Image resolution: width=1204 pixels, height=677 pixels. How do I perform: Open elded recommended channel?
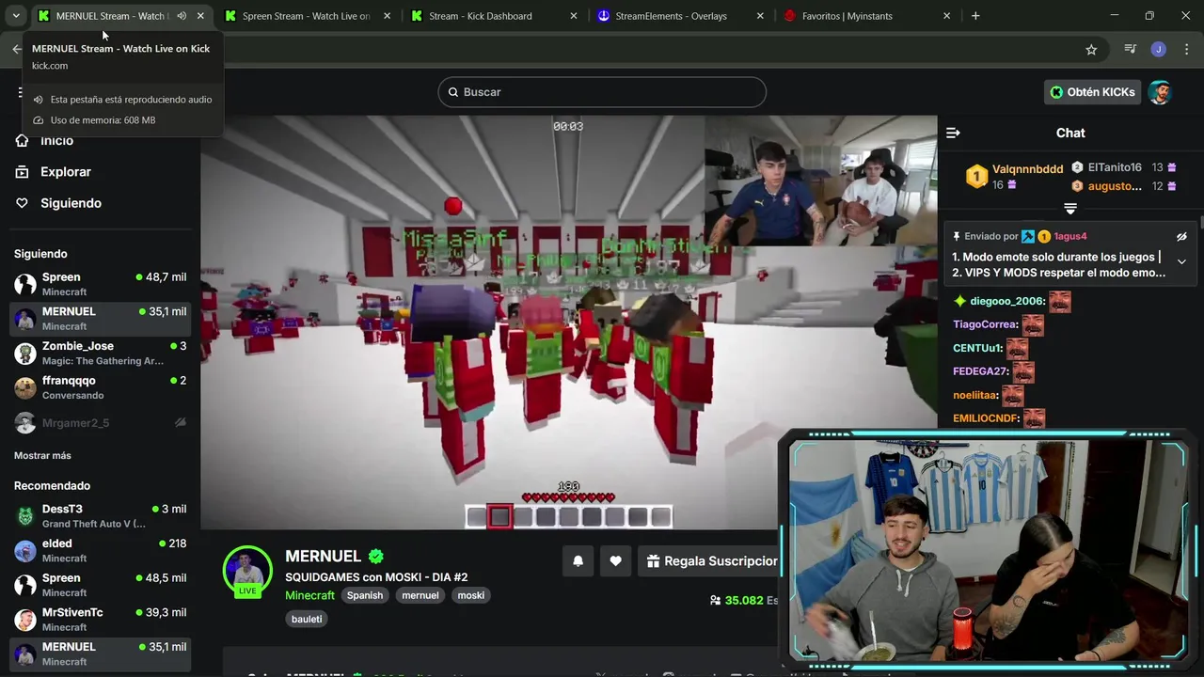click(x=100, y=550)
